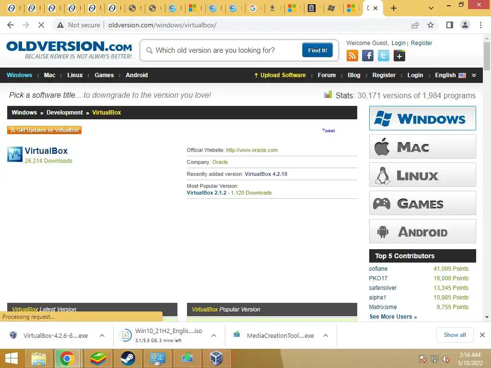491x368 pixels.
Task: Open the browser side panel icon
Action: [450, 25]
